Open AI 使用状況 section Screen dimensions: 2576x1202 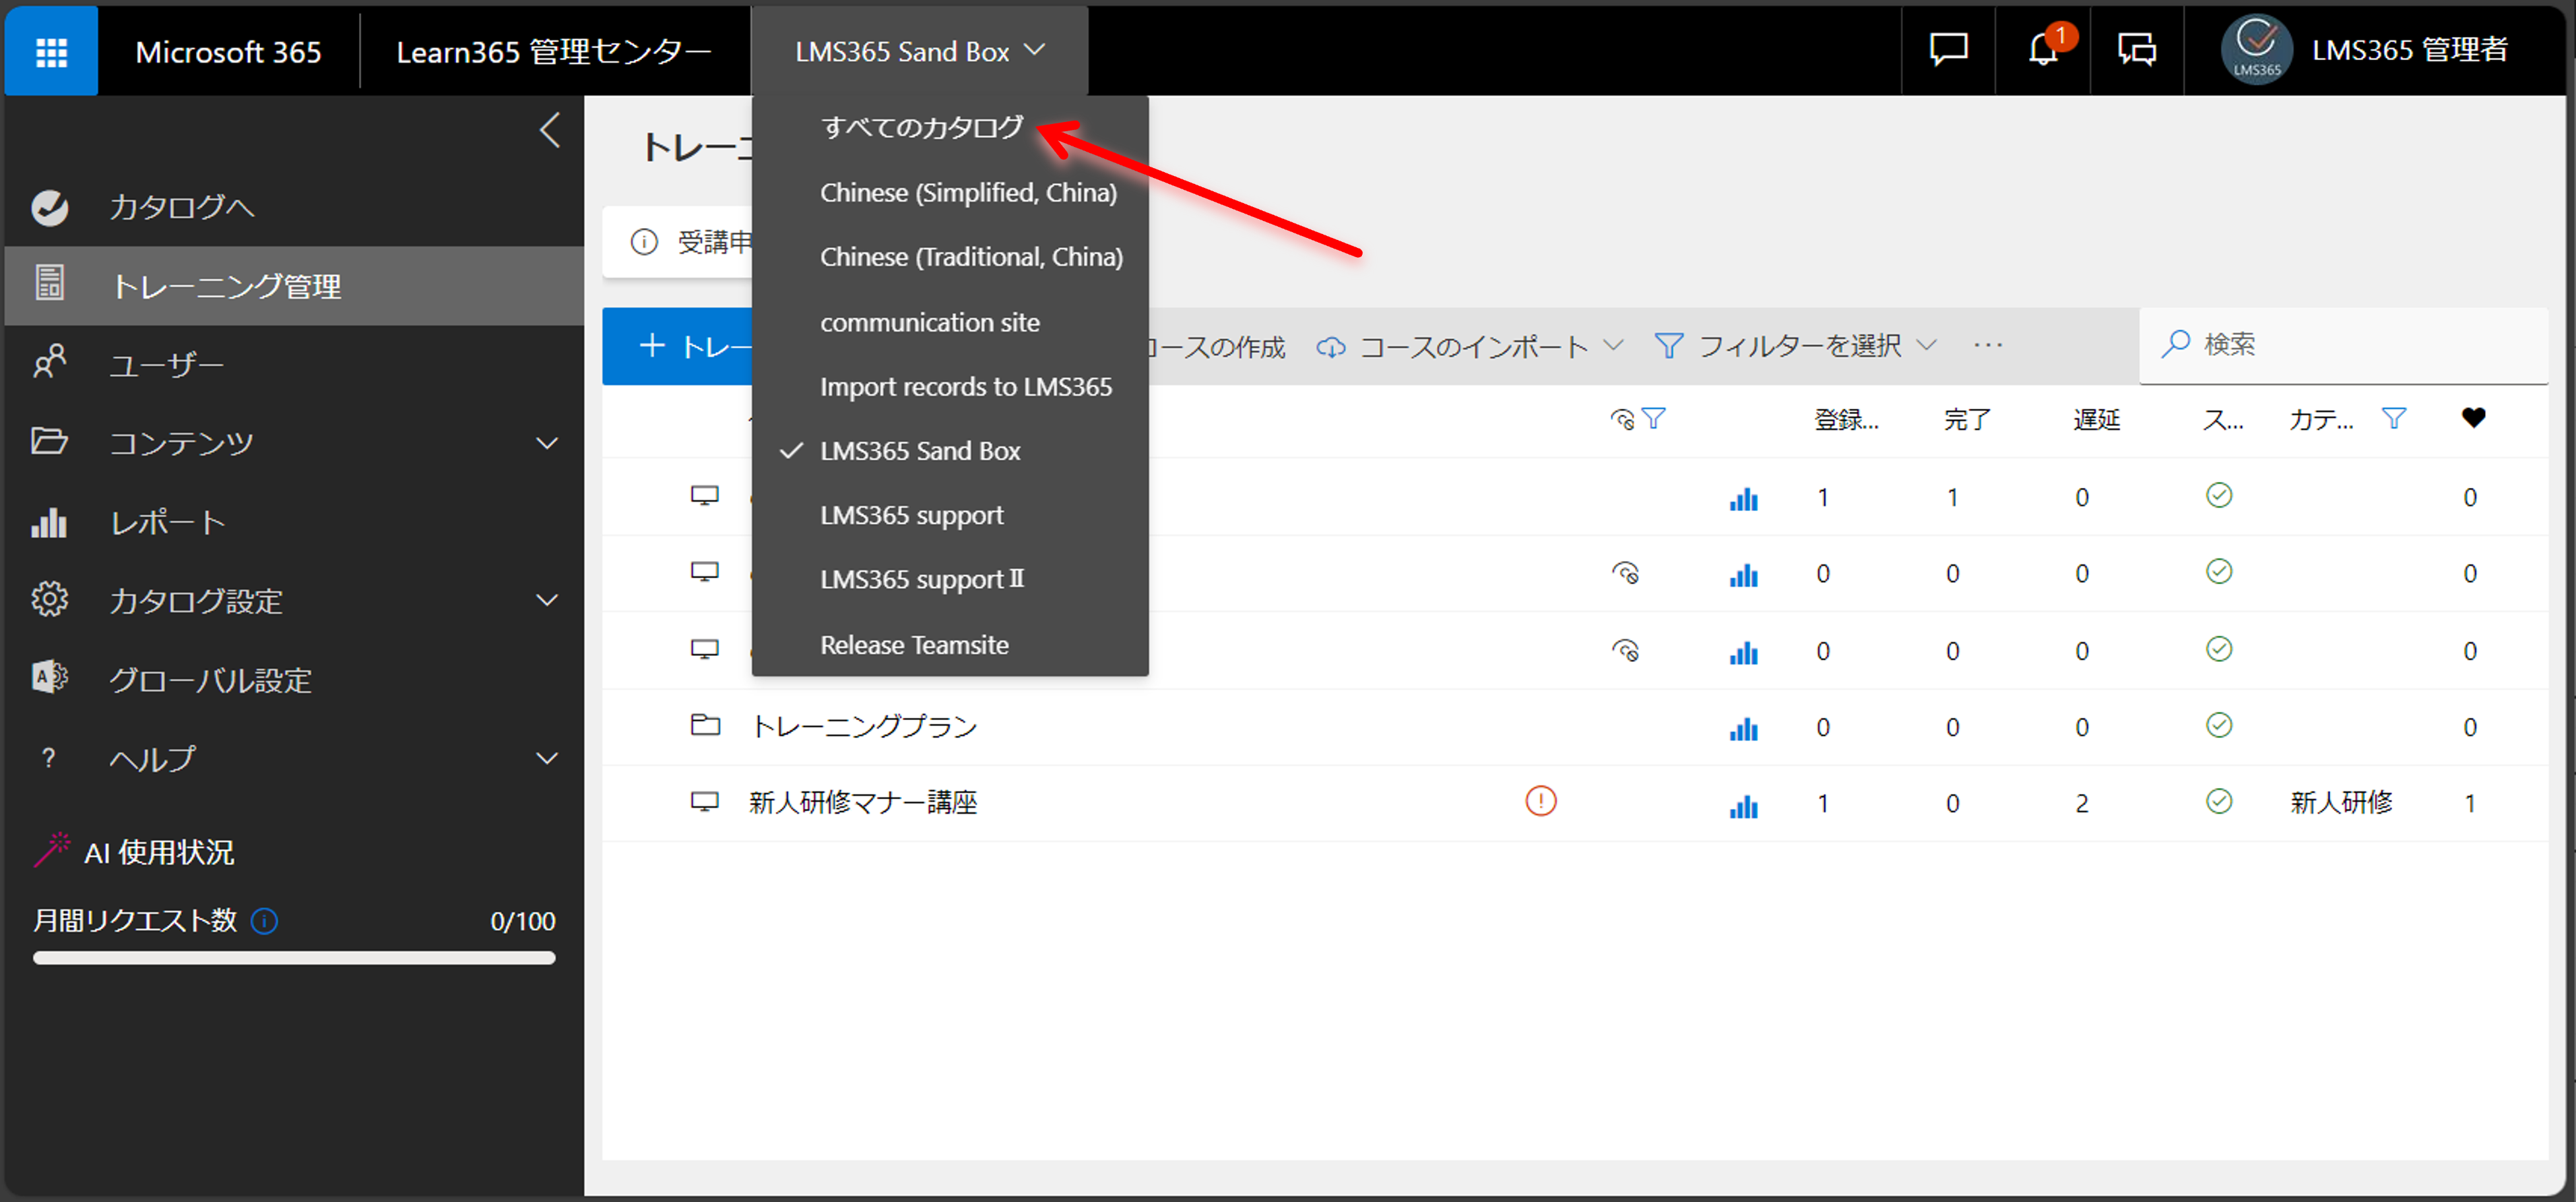(134, 851)
